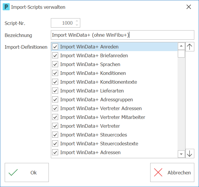Uncheck Import WinData+ Anreden checkbox
This screenshot has width=199, height=187.
[55, 47]
